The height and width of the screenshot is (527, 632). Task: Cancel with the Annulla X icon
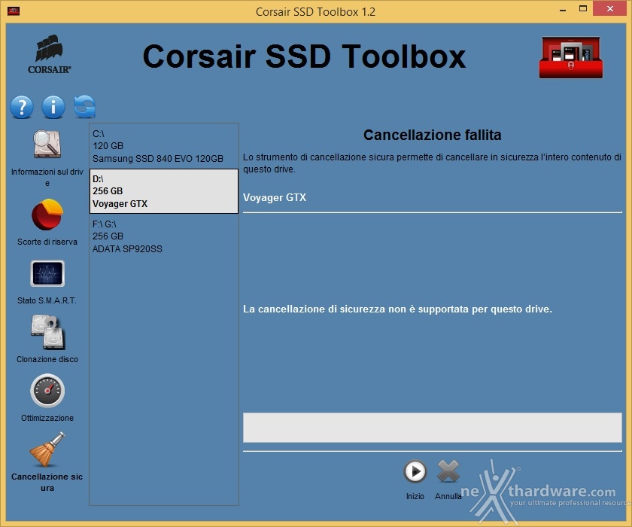coord(448,471)
